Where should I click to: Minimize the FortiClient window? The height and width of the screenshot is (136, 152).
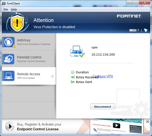pos(129,3)
